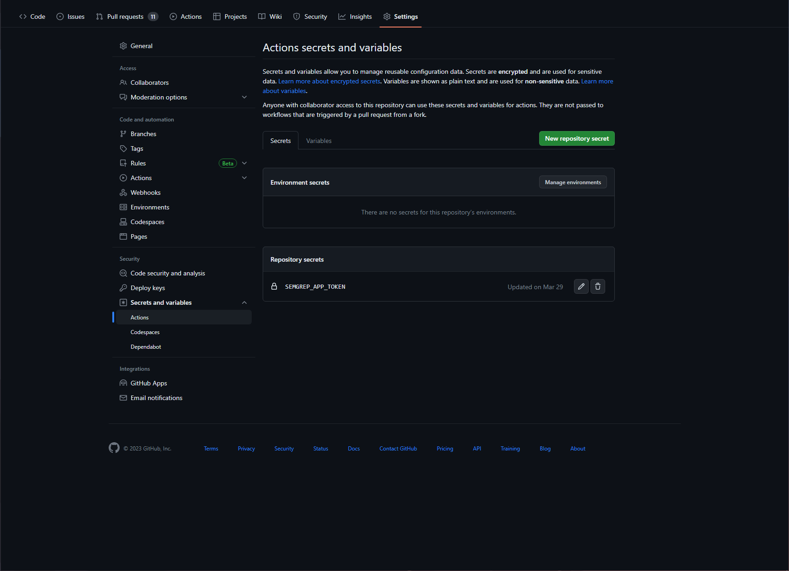Select the Security shield icon

coord(296,16)
